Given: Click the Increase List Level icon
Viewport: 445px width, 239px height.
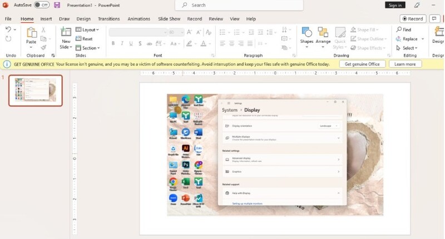Looking at the screenshot, I should click(260, 32).
